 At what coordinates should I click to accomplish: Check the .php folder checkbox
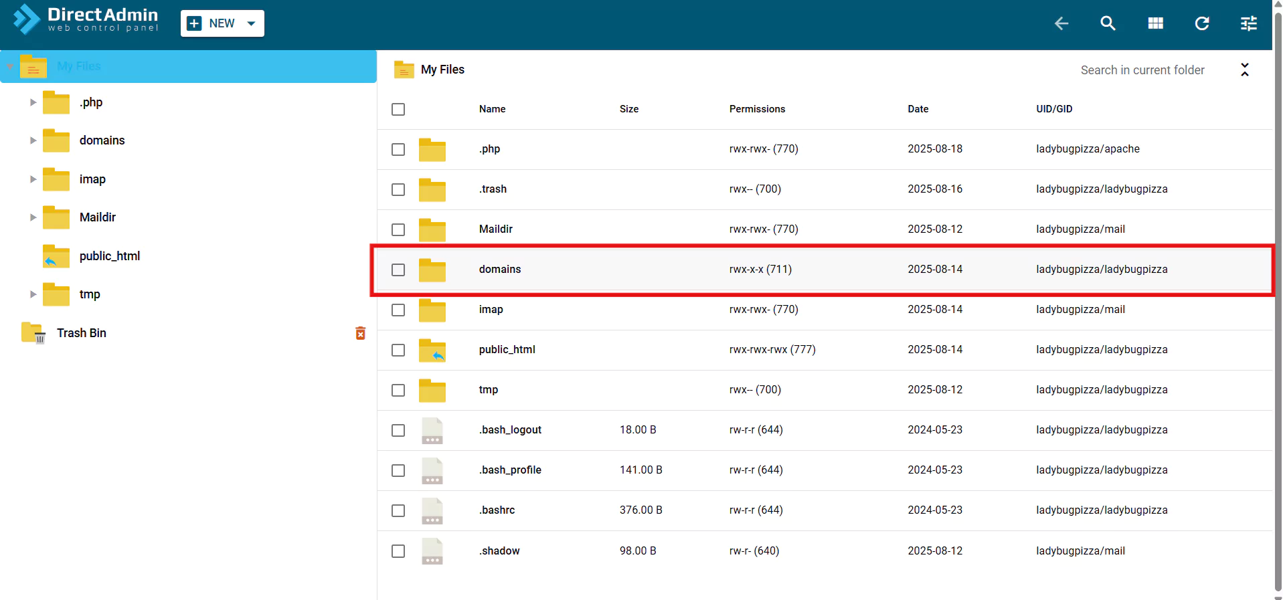(x=398, y=149)
